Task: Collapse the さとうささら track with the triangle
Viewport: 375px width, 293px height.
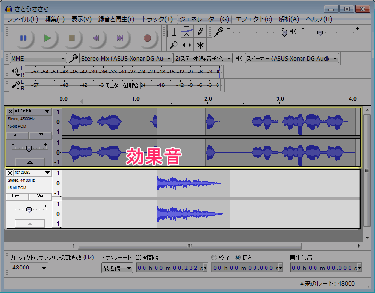Action: (x=30, y=162)
